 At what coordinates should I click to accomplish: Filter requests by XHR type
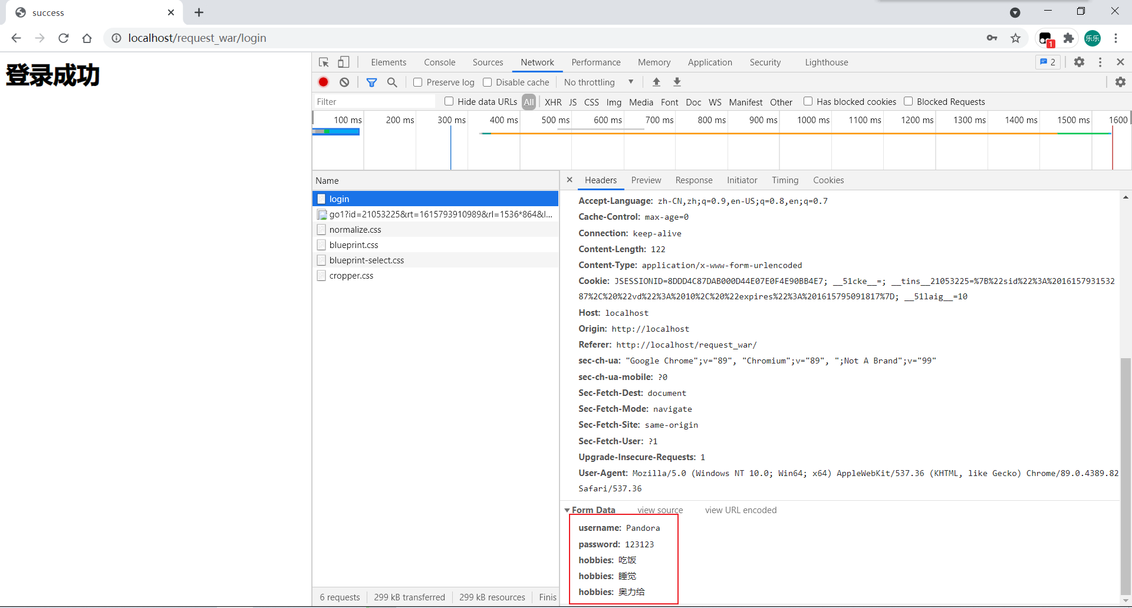[553, 102]
